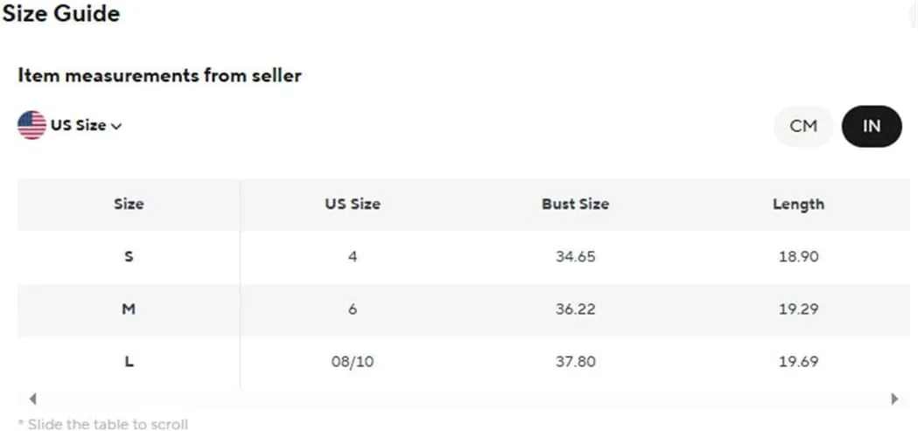Viewport: 918px width, 431px height.
Task: Click the right scroll arrow under the table
Action: coord(894,399)
